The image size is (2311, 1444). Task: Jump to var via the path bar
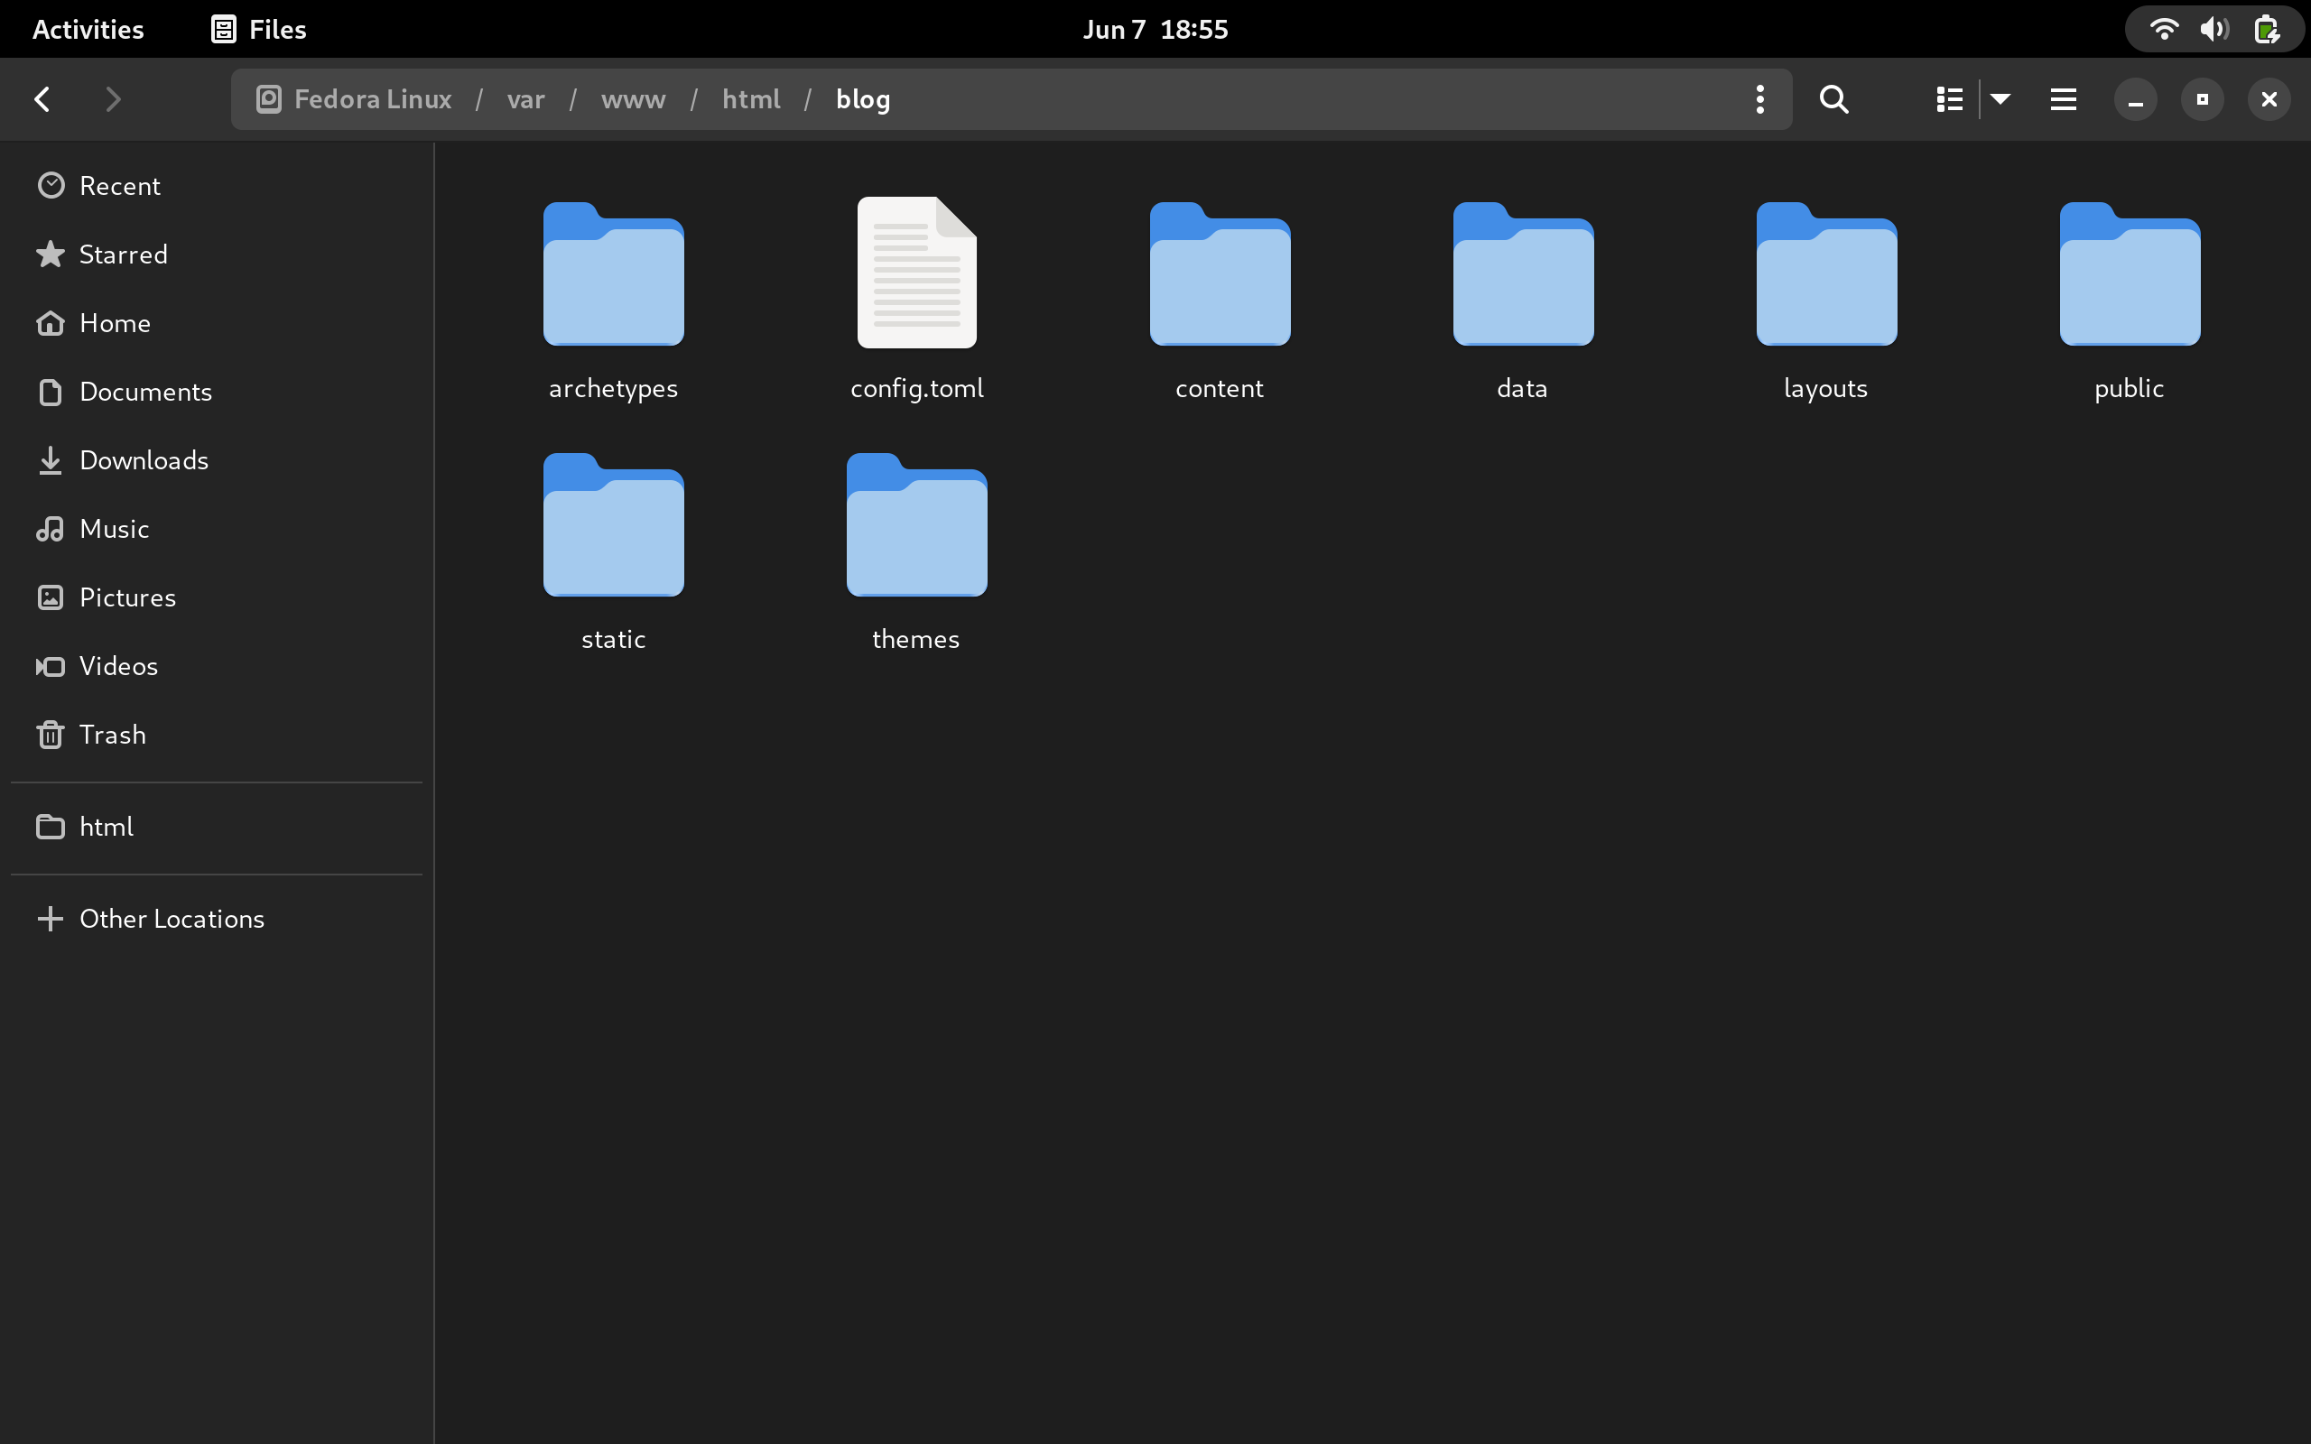pyautogui.click(x=524, y=98)
